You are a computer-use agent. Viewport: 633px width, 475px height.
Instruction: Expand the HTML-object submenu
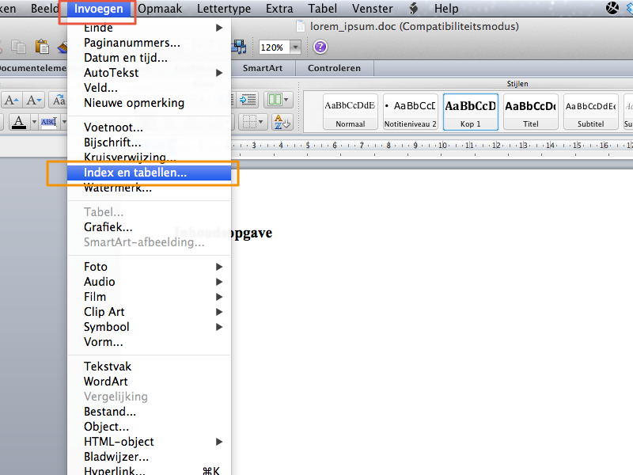coord(219,442)
